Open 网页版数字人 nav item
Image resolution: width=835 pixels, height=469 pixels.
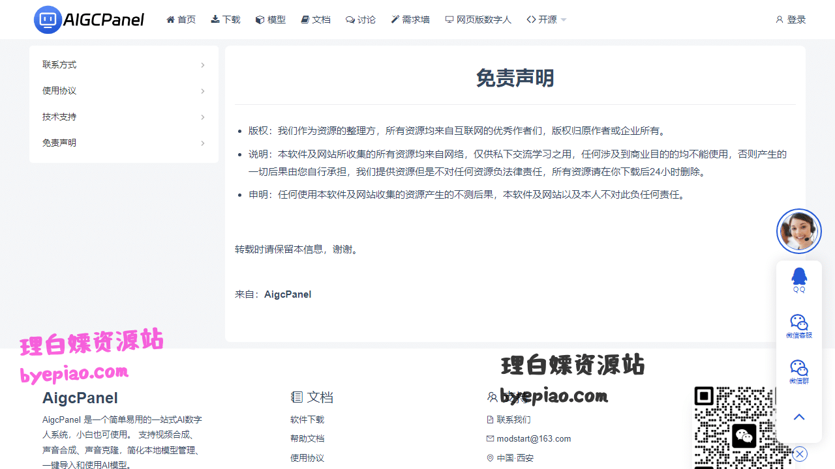pyautogui.click(x=478, y=20)
